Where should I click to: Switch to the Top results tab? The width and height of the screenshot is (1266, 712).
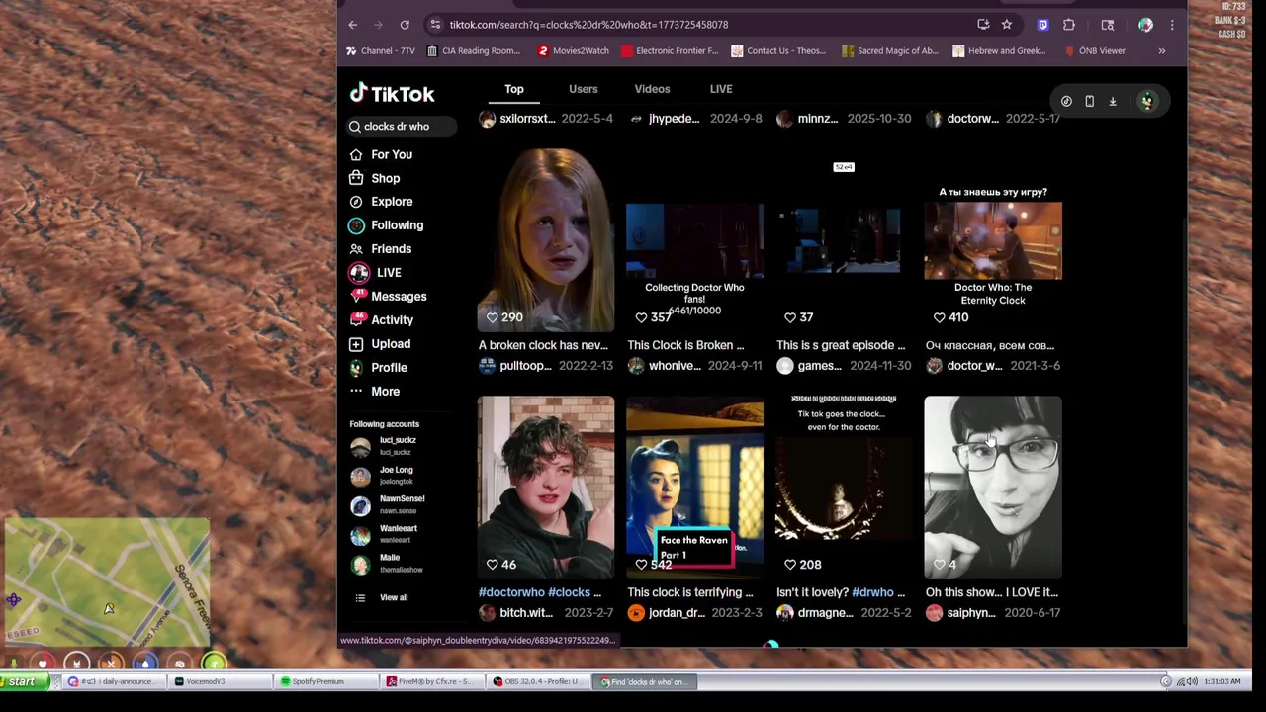[514, 89]
